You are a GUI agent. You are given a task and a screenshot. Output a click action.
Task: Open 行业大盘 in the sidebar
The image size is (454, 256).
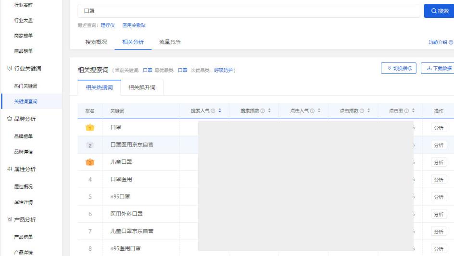tap(24, 20)
